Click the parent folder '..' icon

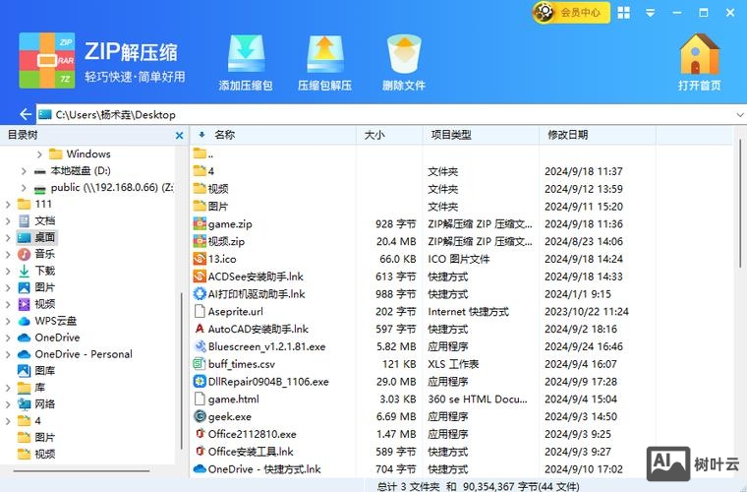click(x=200, y=154)
